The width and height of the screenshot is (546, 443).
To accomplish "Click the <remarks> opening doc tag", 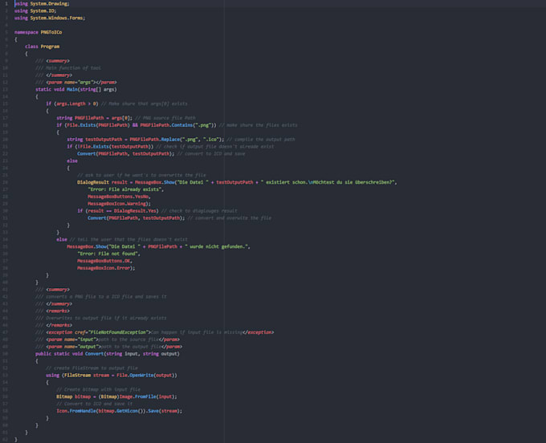I will tap(58, 311).
